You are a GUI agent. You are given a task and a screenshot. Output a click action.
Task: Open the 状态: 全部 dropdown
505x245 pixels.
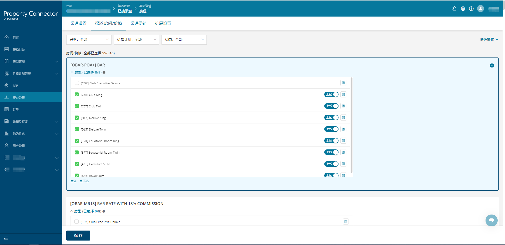click(x=184, y=40)
